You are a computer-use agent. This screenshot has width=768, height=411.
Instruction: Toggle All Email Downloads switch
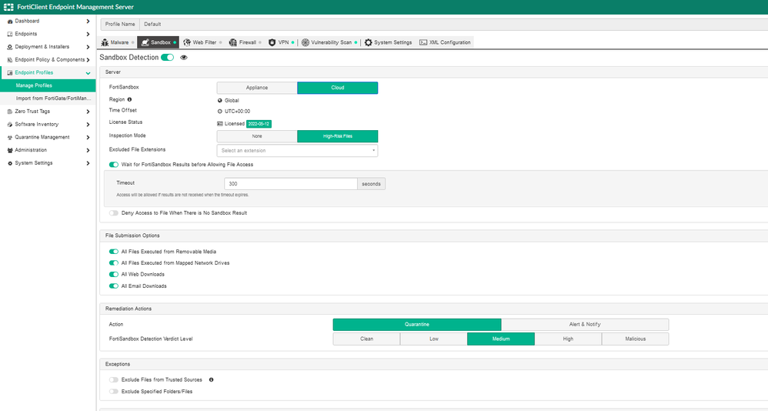[114, 286]
